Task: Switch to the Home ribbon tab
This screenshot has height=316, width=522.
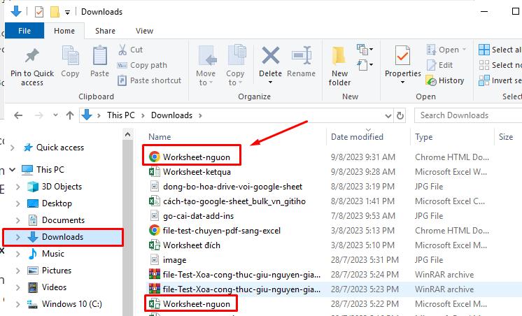Action: tap(64, 31)
